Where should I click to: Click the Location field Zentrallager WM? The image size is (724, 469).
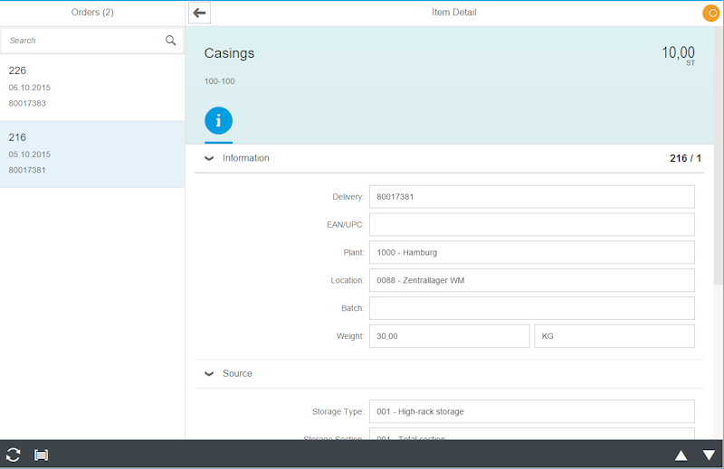(x=531, y=280)
